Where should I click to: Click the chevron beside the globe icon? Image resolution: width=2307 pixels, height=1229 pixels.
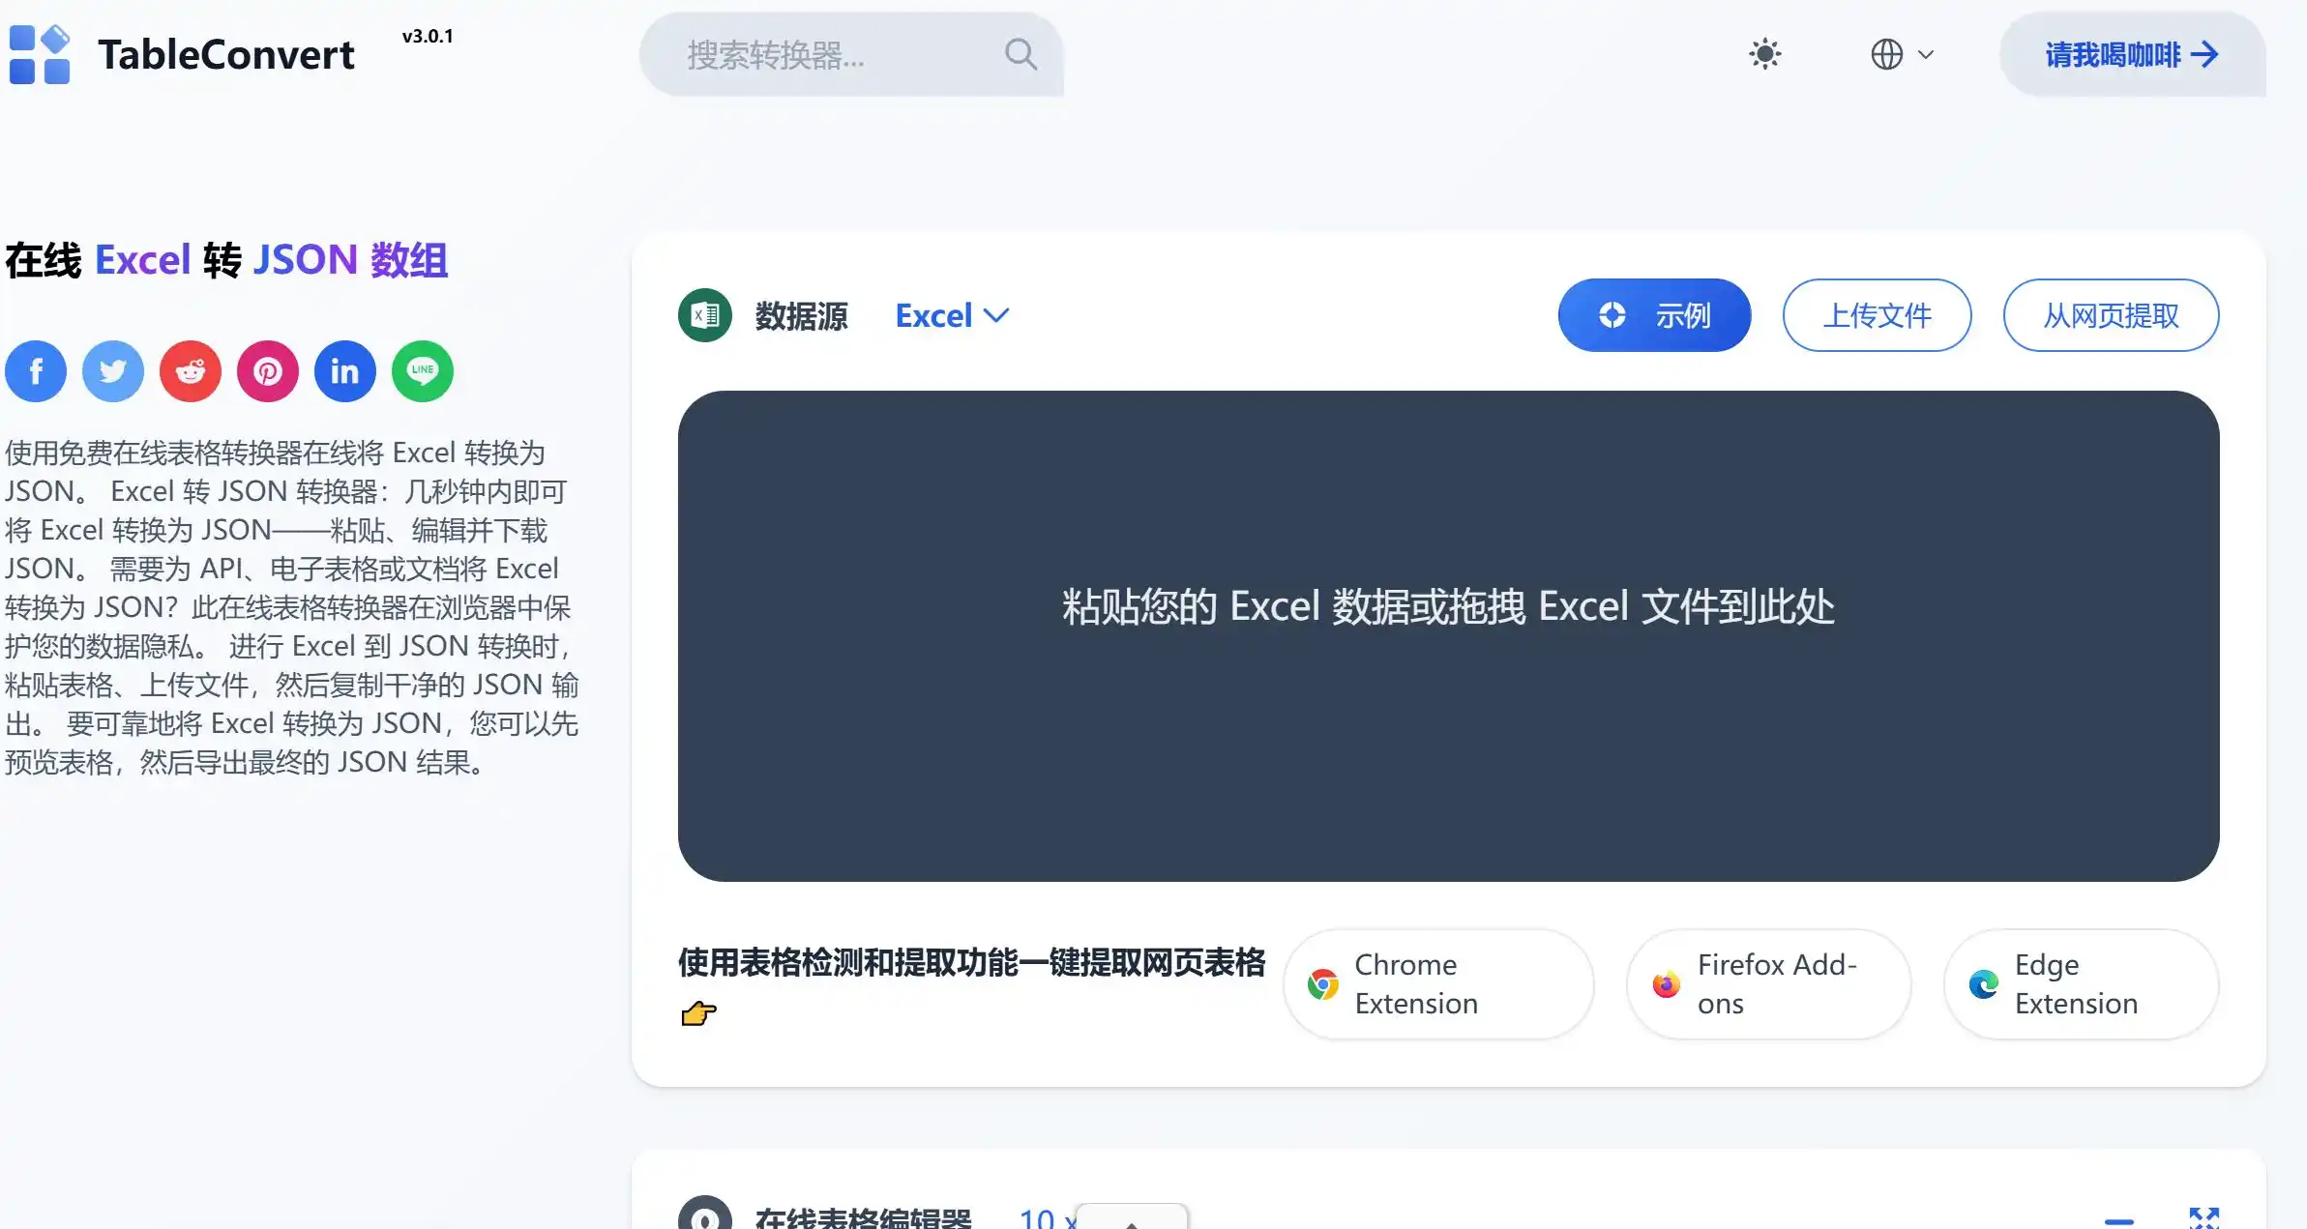[x=1925, y=54]
